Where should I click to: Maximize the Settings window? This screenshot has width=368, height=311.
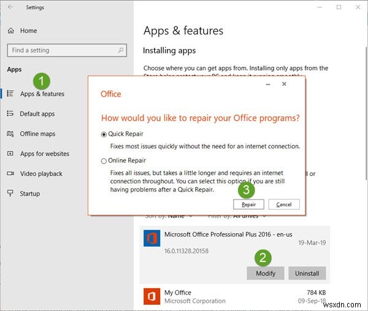[339, 7]
